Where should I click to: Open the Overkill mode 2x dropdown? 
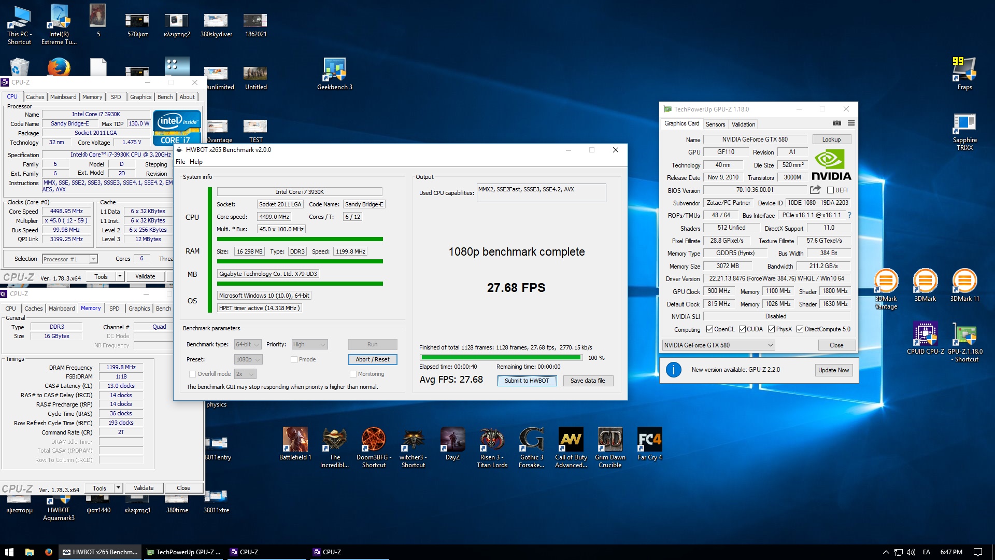point(245,374)
